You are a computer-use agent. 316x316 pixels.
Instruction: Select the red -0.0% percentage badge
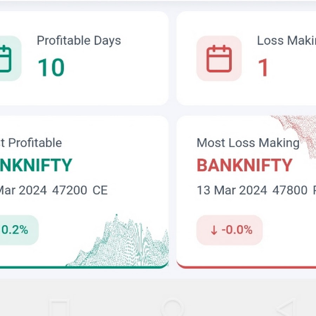point(230,230)
